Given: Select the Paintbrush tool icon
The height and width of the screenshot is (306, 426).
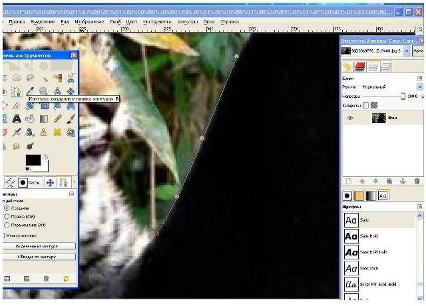Looking at the screenshot, I should point(71,118).
